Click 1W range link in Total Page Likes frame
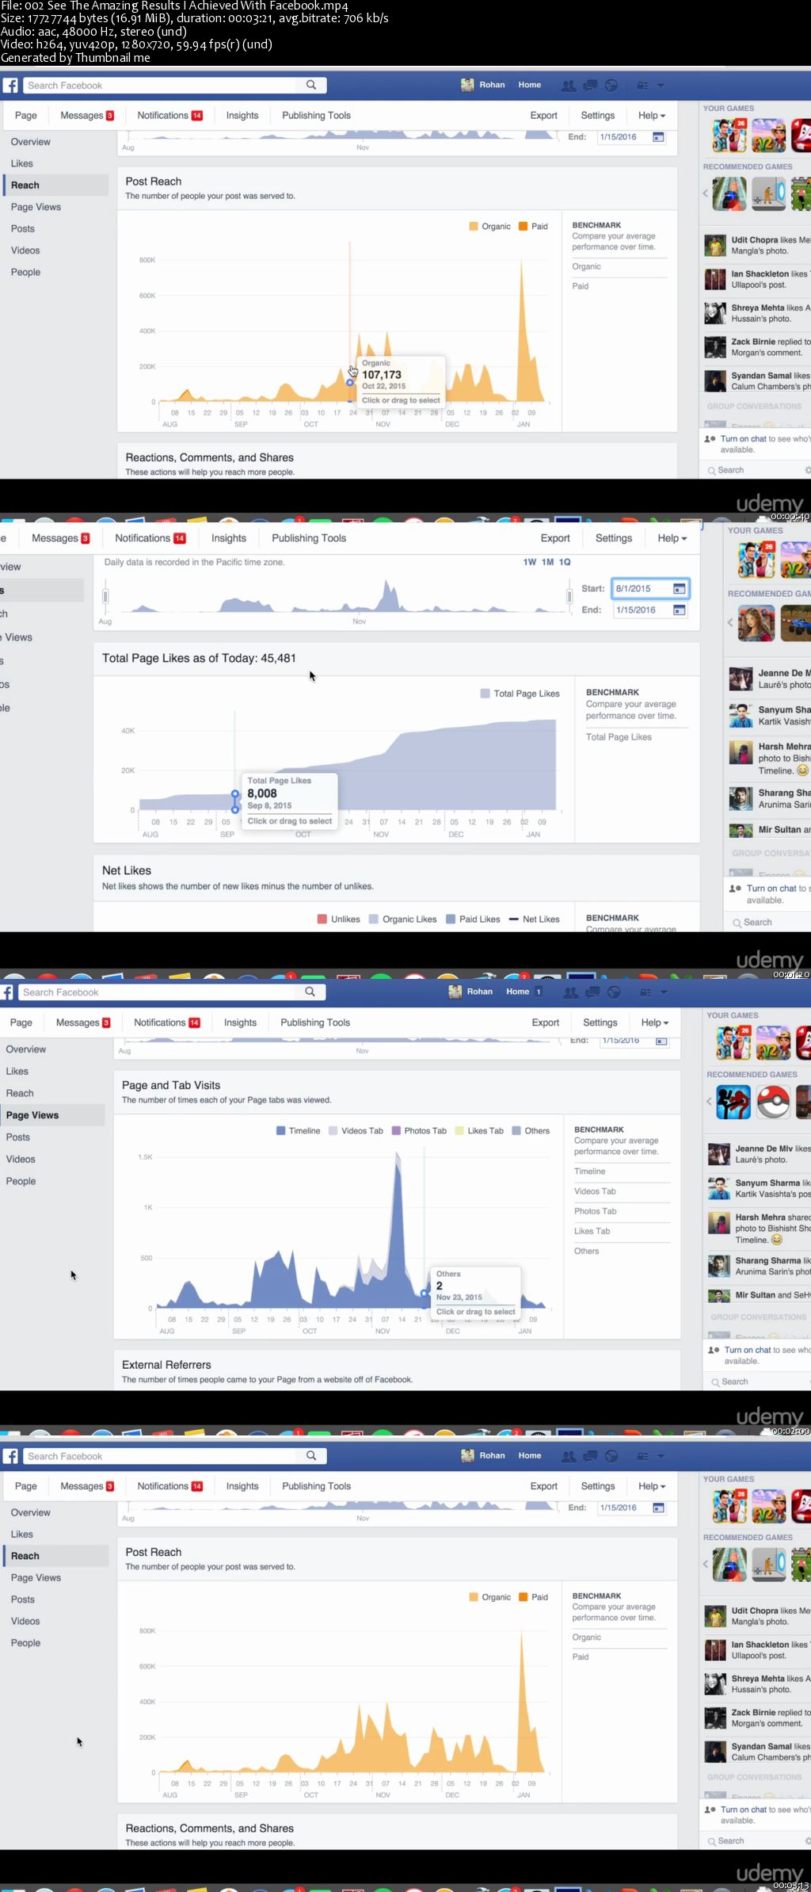The image size is (811, 1892). click(x=530, y=562)
